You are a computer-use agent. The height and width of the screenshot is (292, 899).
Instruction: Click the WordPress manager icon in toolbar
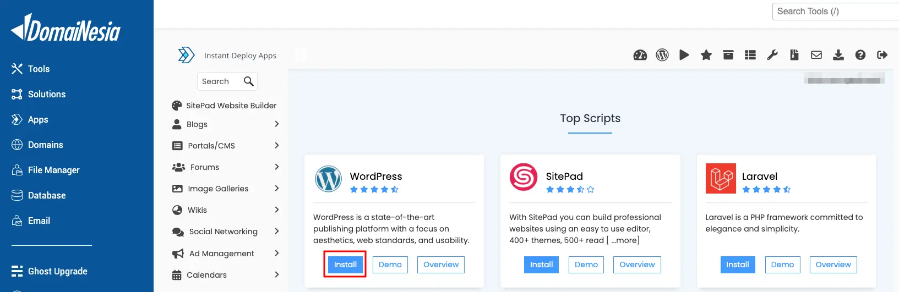662,55
